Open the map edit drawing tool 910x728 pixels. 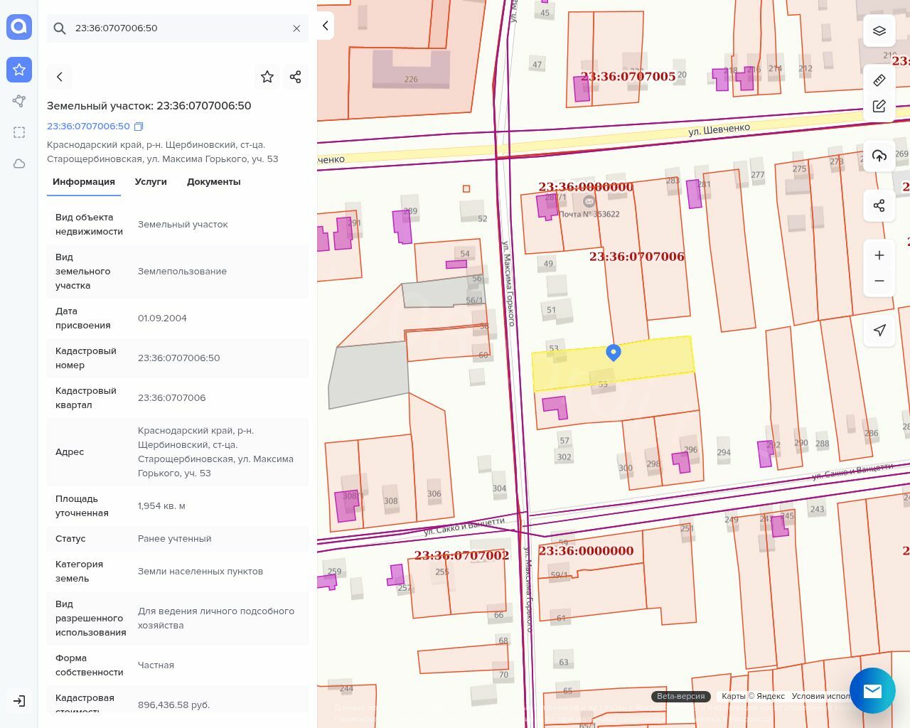click(x=879, y=107)
